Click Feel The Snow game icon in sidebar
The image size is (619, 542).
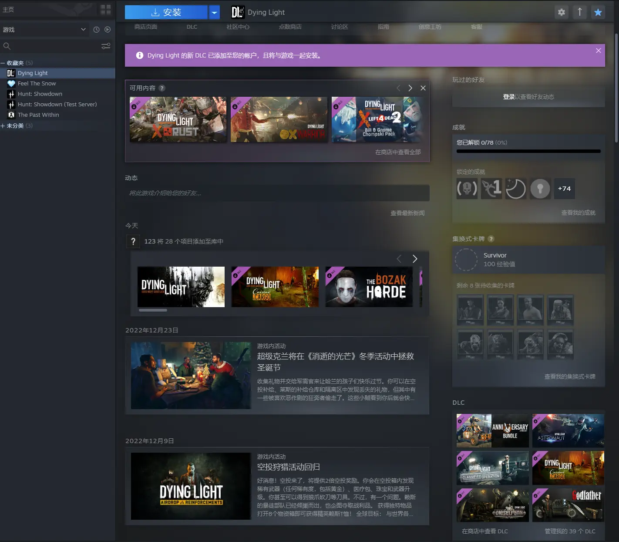click(11, 83)
